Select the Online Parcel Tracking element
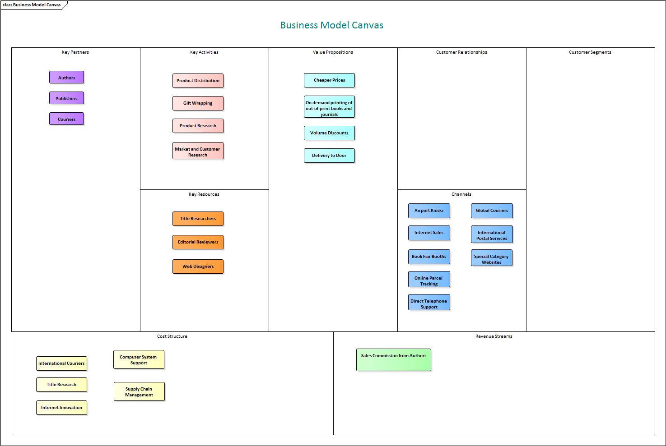The image size is (666, 446). [429, 280]
